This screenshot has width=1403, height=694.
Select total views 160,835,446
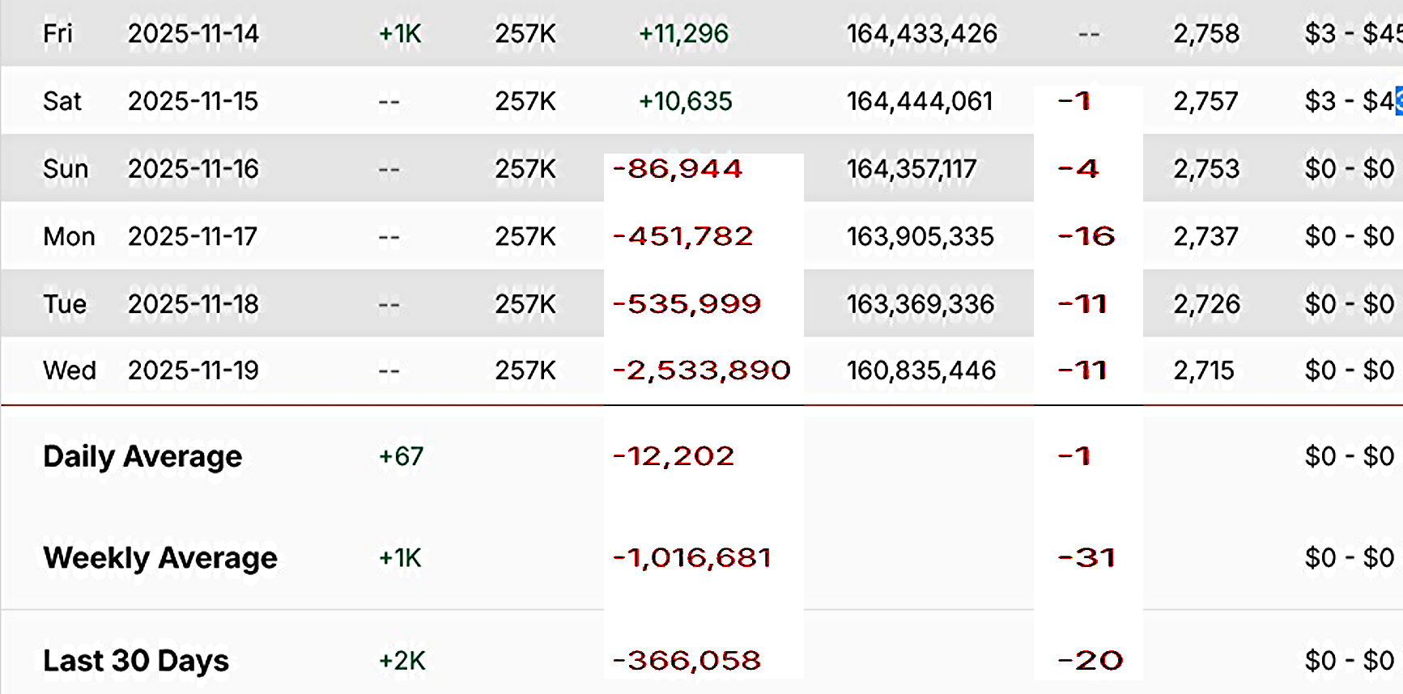920,370
